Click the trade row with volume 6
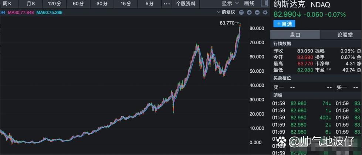 point(302,132)
